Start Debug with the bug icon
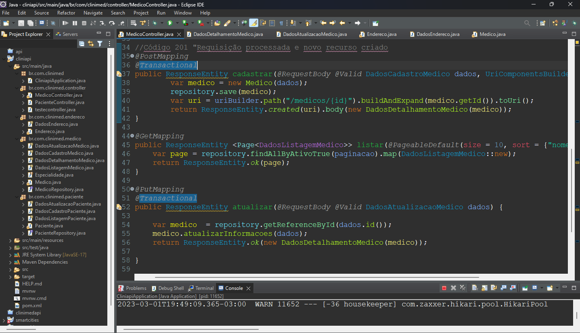The image size is (580, 333). (x=155, y=23)
